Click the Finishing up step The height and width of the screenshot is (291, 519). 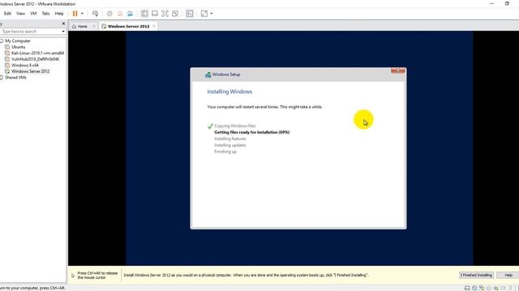[225, 152]
